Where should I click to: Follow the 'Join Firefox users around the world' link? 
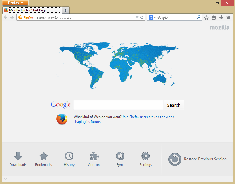[x=148, y=117]
